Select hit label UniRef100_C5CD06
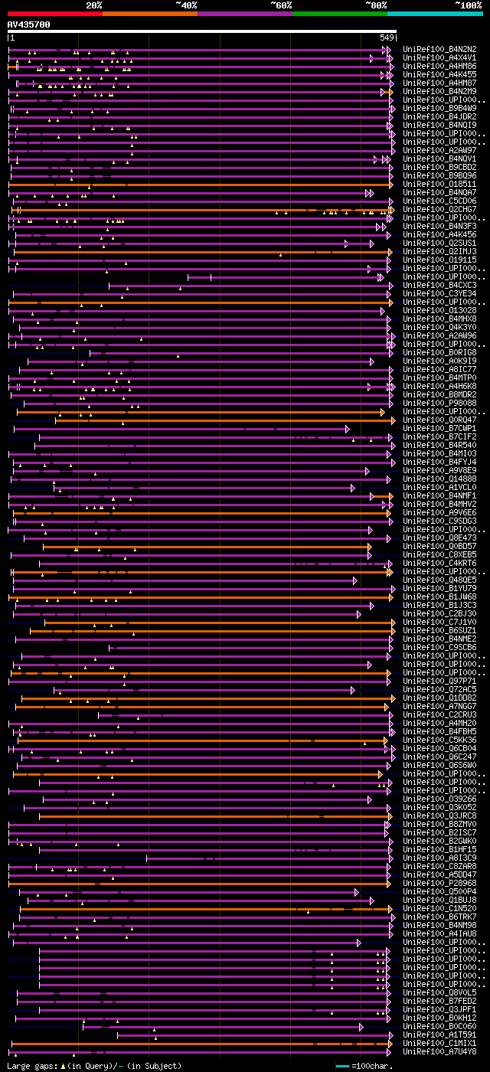This screenshot has height=1072, width=490. (x=439, y=201)
